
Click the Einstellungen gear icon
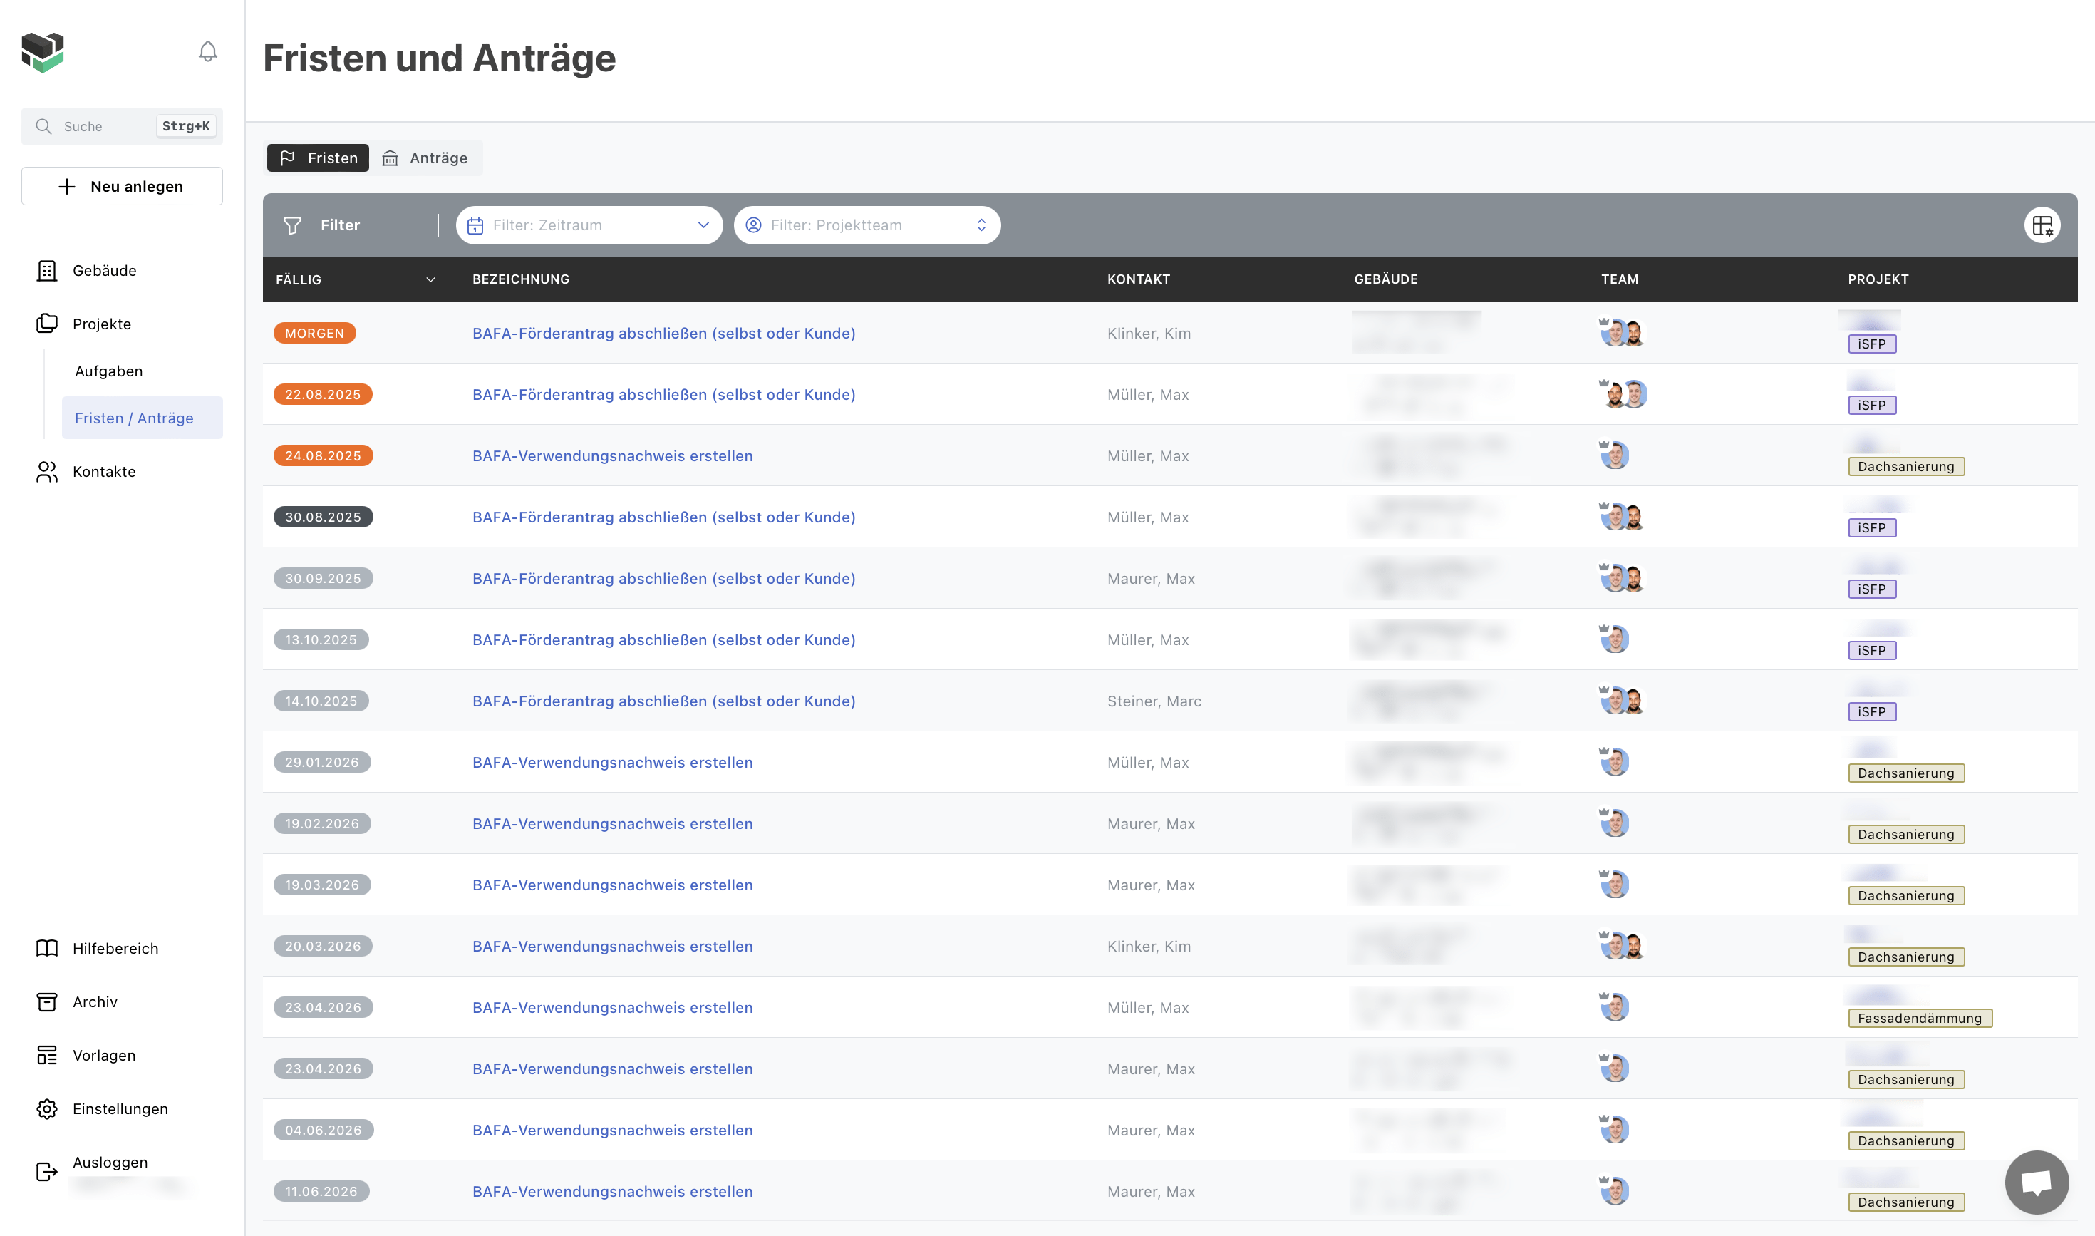[x=46, y=1108]
